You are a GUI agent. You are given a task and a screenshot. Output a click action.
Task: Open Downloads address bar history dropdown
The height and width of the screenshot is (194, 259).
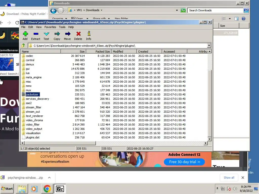(177, 10)
